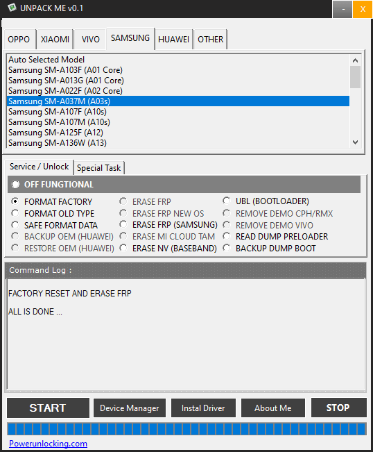Switch to the XIAOMI tab
The image size is (373, 452).
(55, 39)
